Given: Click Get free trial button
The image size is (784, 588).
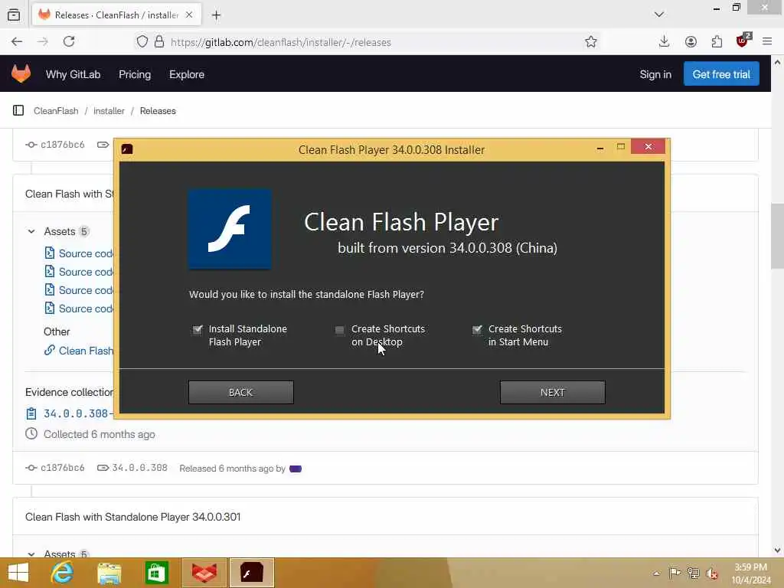Looking at the screenshot, I should [x=721, y=74].
